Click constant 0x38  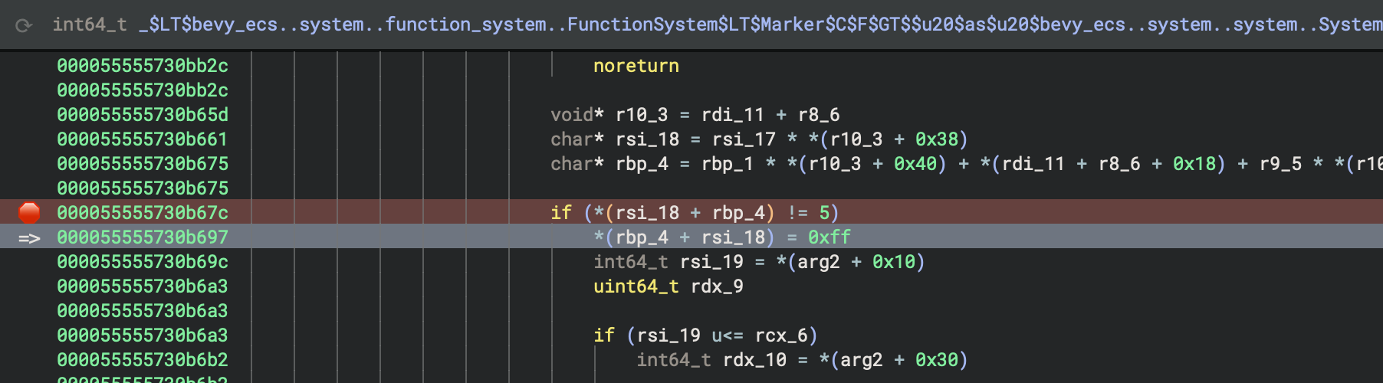937,139
